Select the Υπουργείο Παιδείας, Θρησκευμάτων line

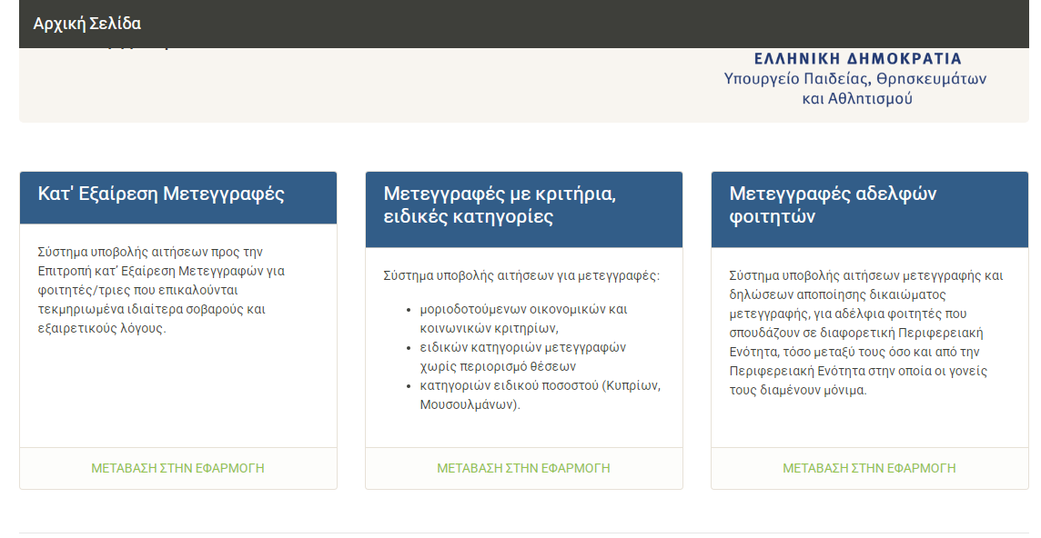coord(854,79)
